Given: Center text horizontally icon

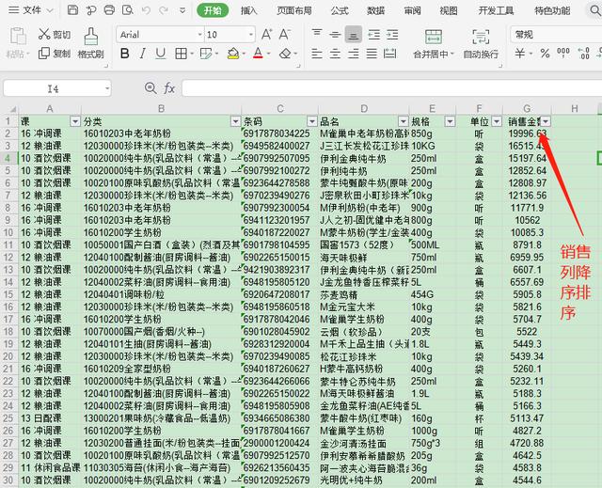Looking at the screenshot, I should 335,54.
